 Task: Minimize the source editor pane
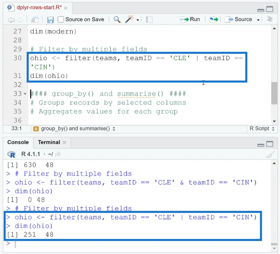[x=261, y=10]
